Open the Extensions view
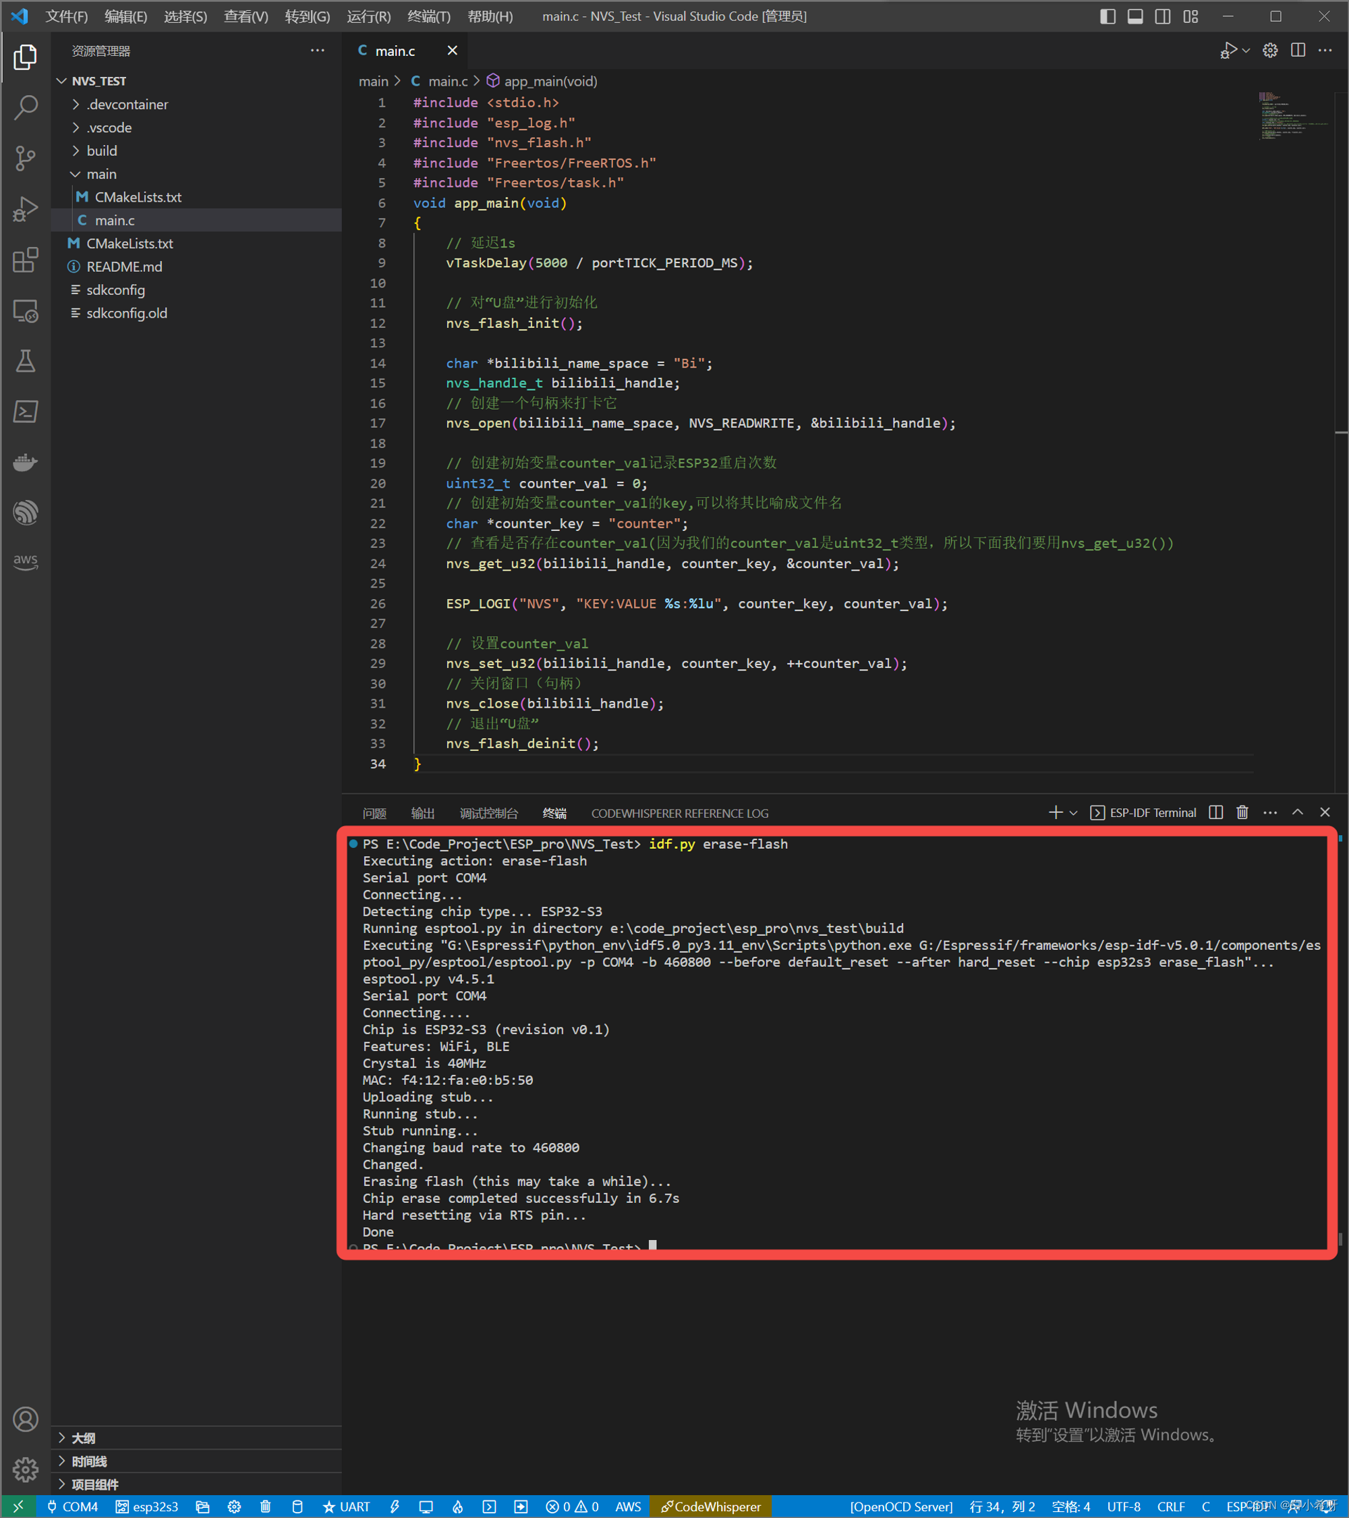Screen dimensions: 1349x1518 point(25,260)
